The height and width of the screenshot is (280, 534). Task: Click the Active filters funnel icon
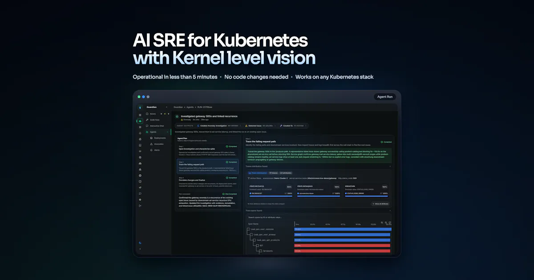click(x=249, y=178)
